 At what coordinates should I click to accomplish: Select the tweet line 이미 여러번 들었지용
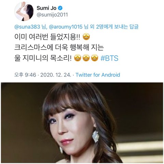(47, 37)
